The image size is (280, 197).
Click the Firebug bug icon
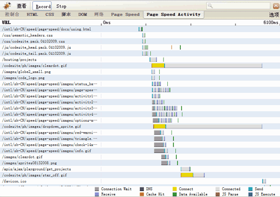[x=7, y=6]
